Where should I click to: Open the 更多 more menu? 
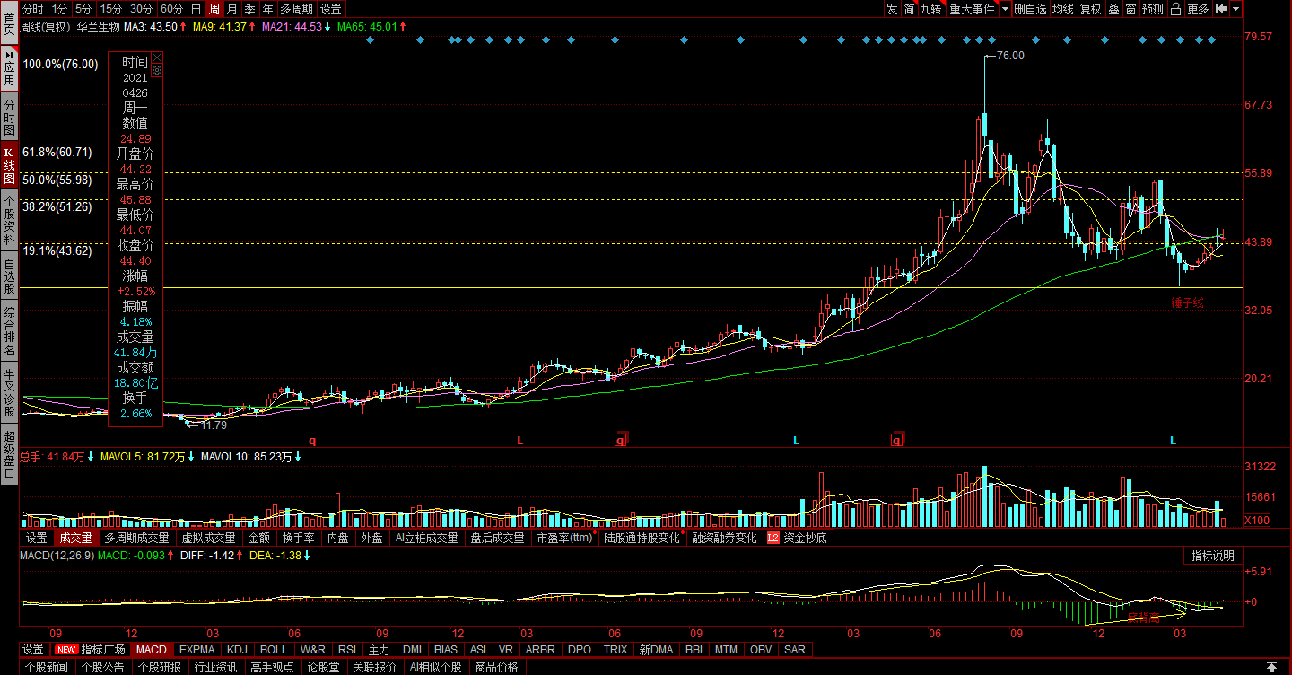click(x=1198, y=9)
